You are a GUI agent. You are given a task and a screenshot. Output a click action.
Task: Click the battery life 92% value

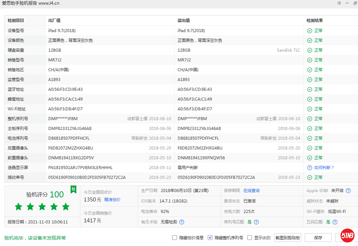pos(165,211)
